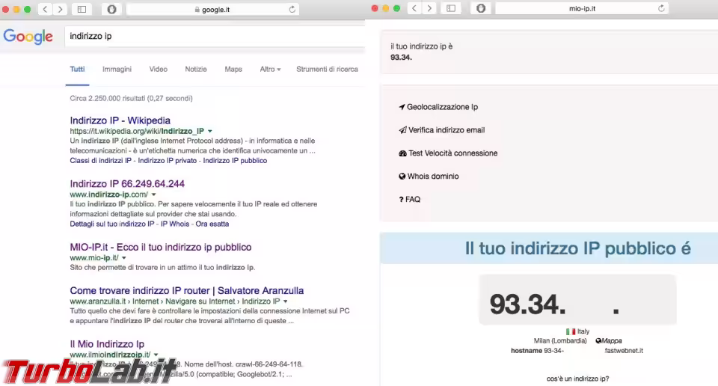Click the mio-ip.it address bar
This screenshot has height=386, width=718.
(582, 8)
